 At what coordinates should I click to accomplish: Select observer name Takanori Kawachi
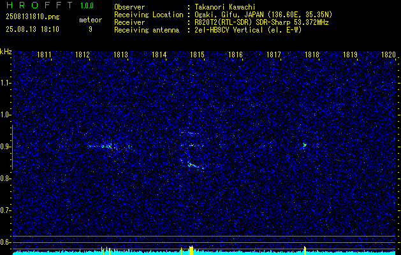[x=225, y=7]
